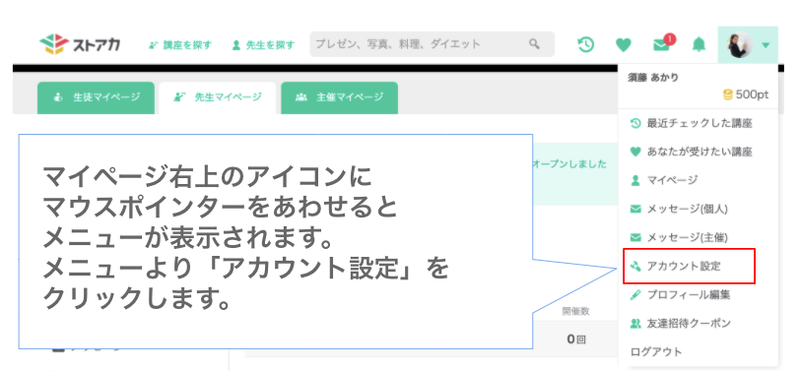Click the 500pt points balance

(x=746, y=94)
